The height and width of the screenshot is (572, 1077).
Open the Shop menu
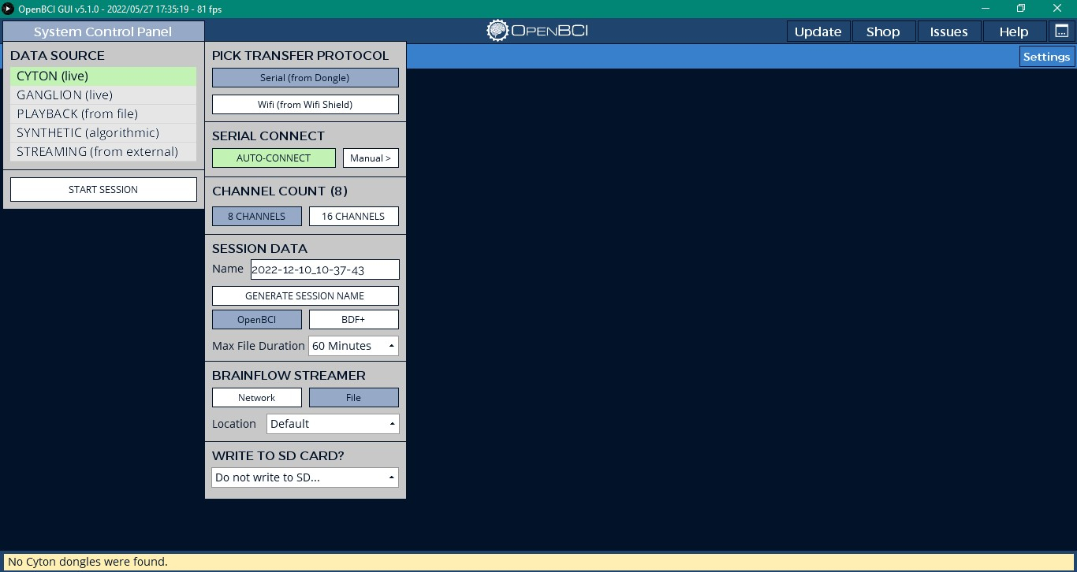point(883,32)
